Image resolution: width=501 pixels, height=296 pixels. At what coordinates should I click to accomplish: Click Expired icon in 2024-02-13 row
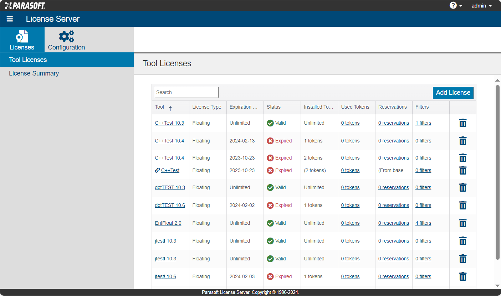pyautogui.click(x=270, y=141)
